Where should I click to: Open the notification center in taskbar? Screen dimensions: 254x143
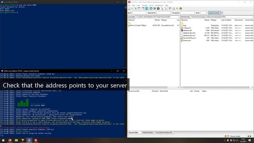click(250, 140)
